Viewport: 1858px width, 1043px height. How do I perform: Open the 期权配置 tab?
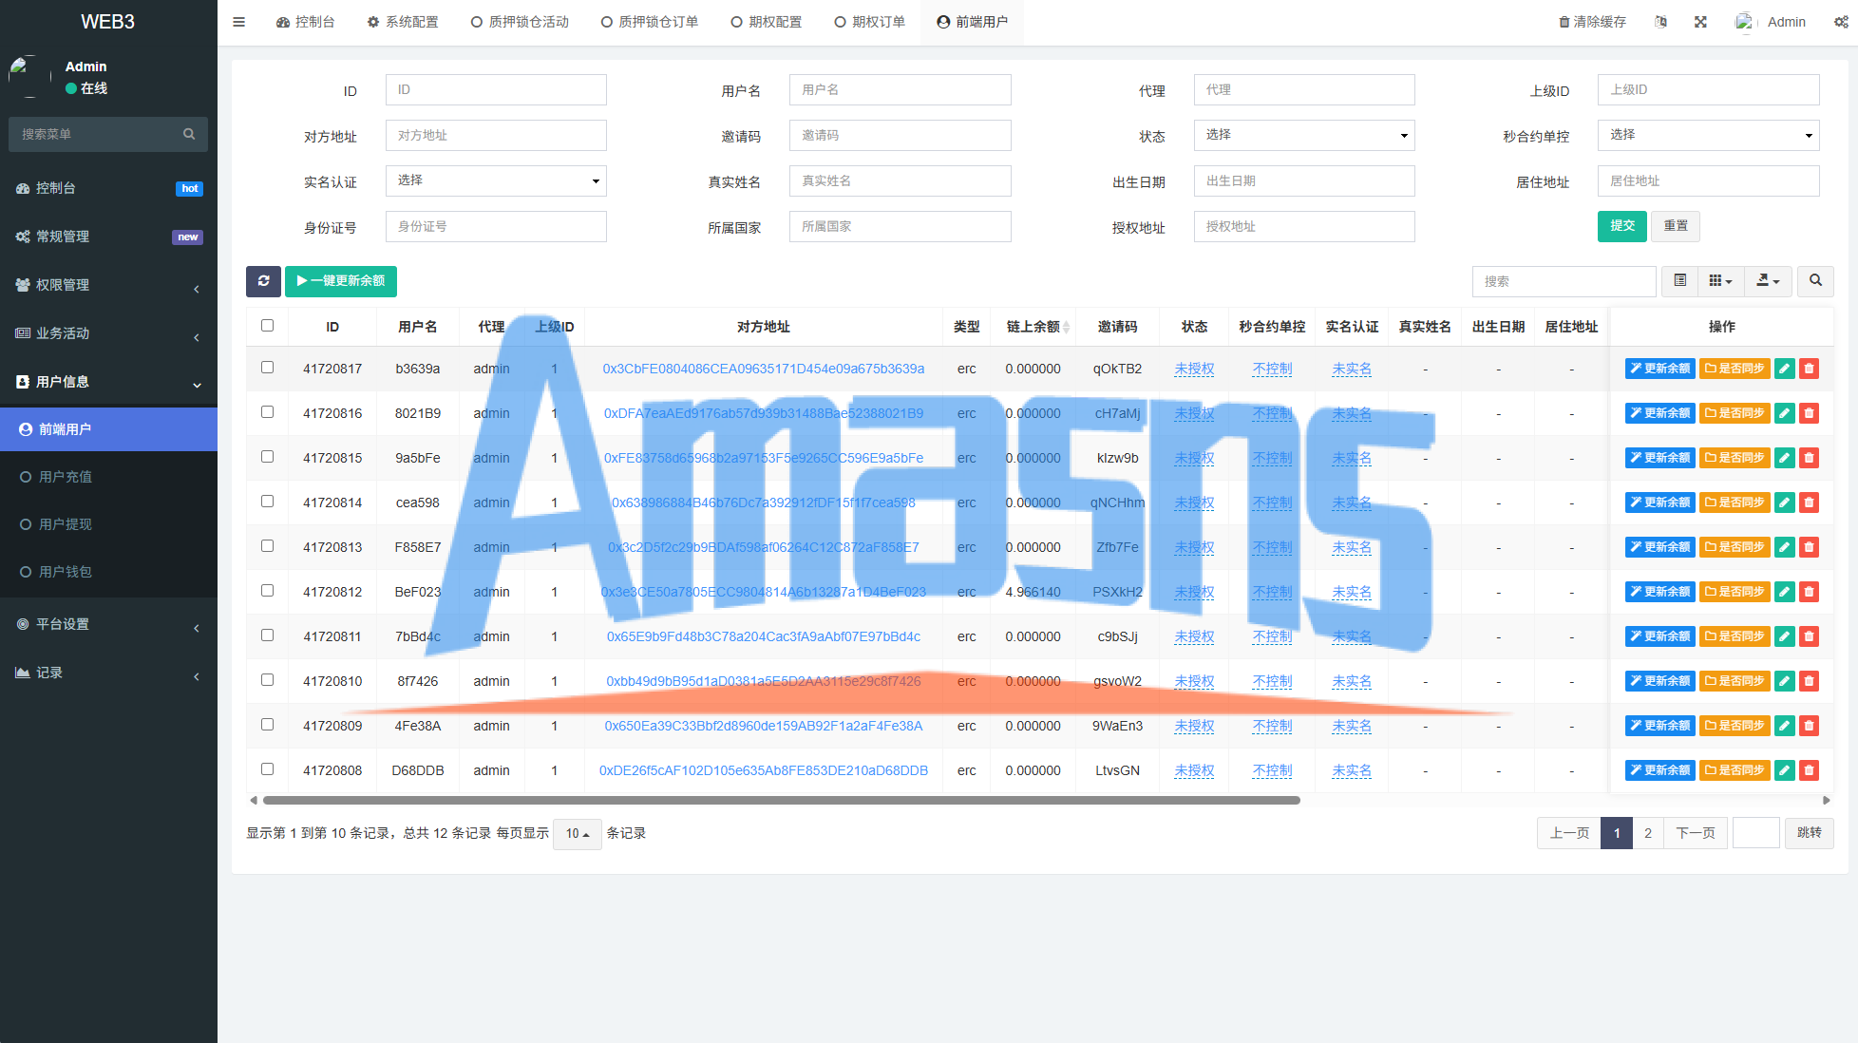pyautogui.click(x=766, y=22)
